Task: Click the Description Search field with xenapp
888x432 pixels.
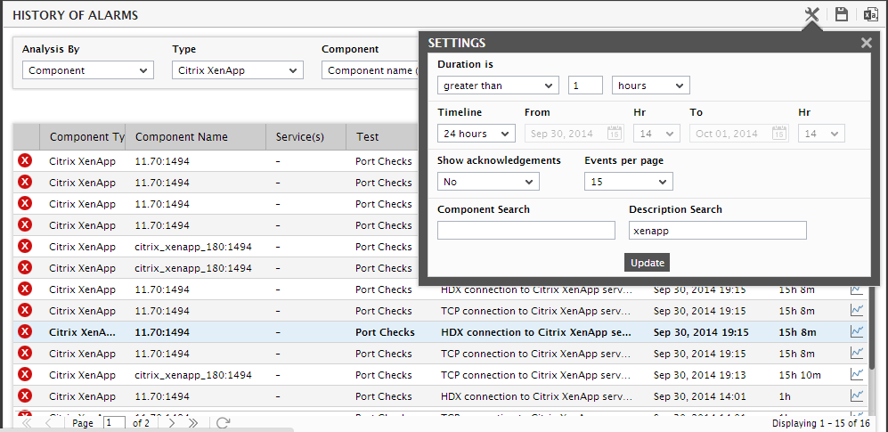Action: [718, 231]
